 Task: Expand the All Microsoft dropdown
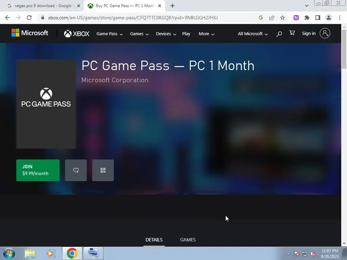pos(253,34)
